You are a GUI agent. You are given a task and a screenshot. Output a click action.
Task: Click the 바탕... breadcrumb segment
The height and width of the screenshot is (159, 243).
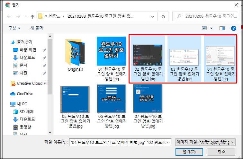54,16
